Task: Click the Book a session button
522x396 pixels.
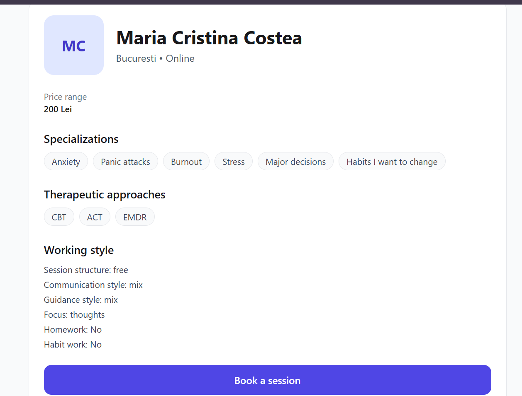Action: (x=267, y=380)
